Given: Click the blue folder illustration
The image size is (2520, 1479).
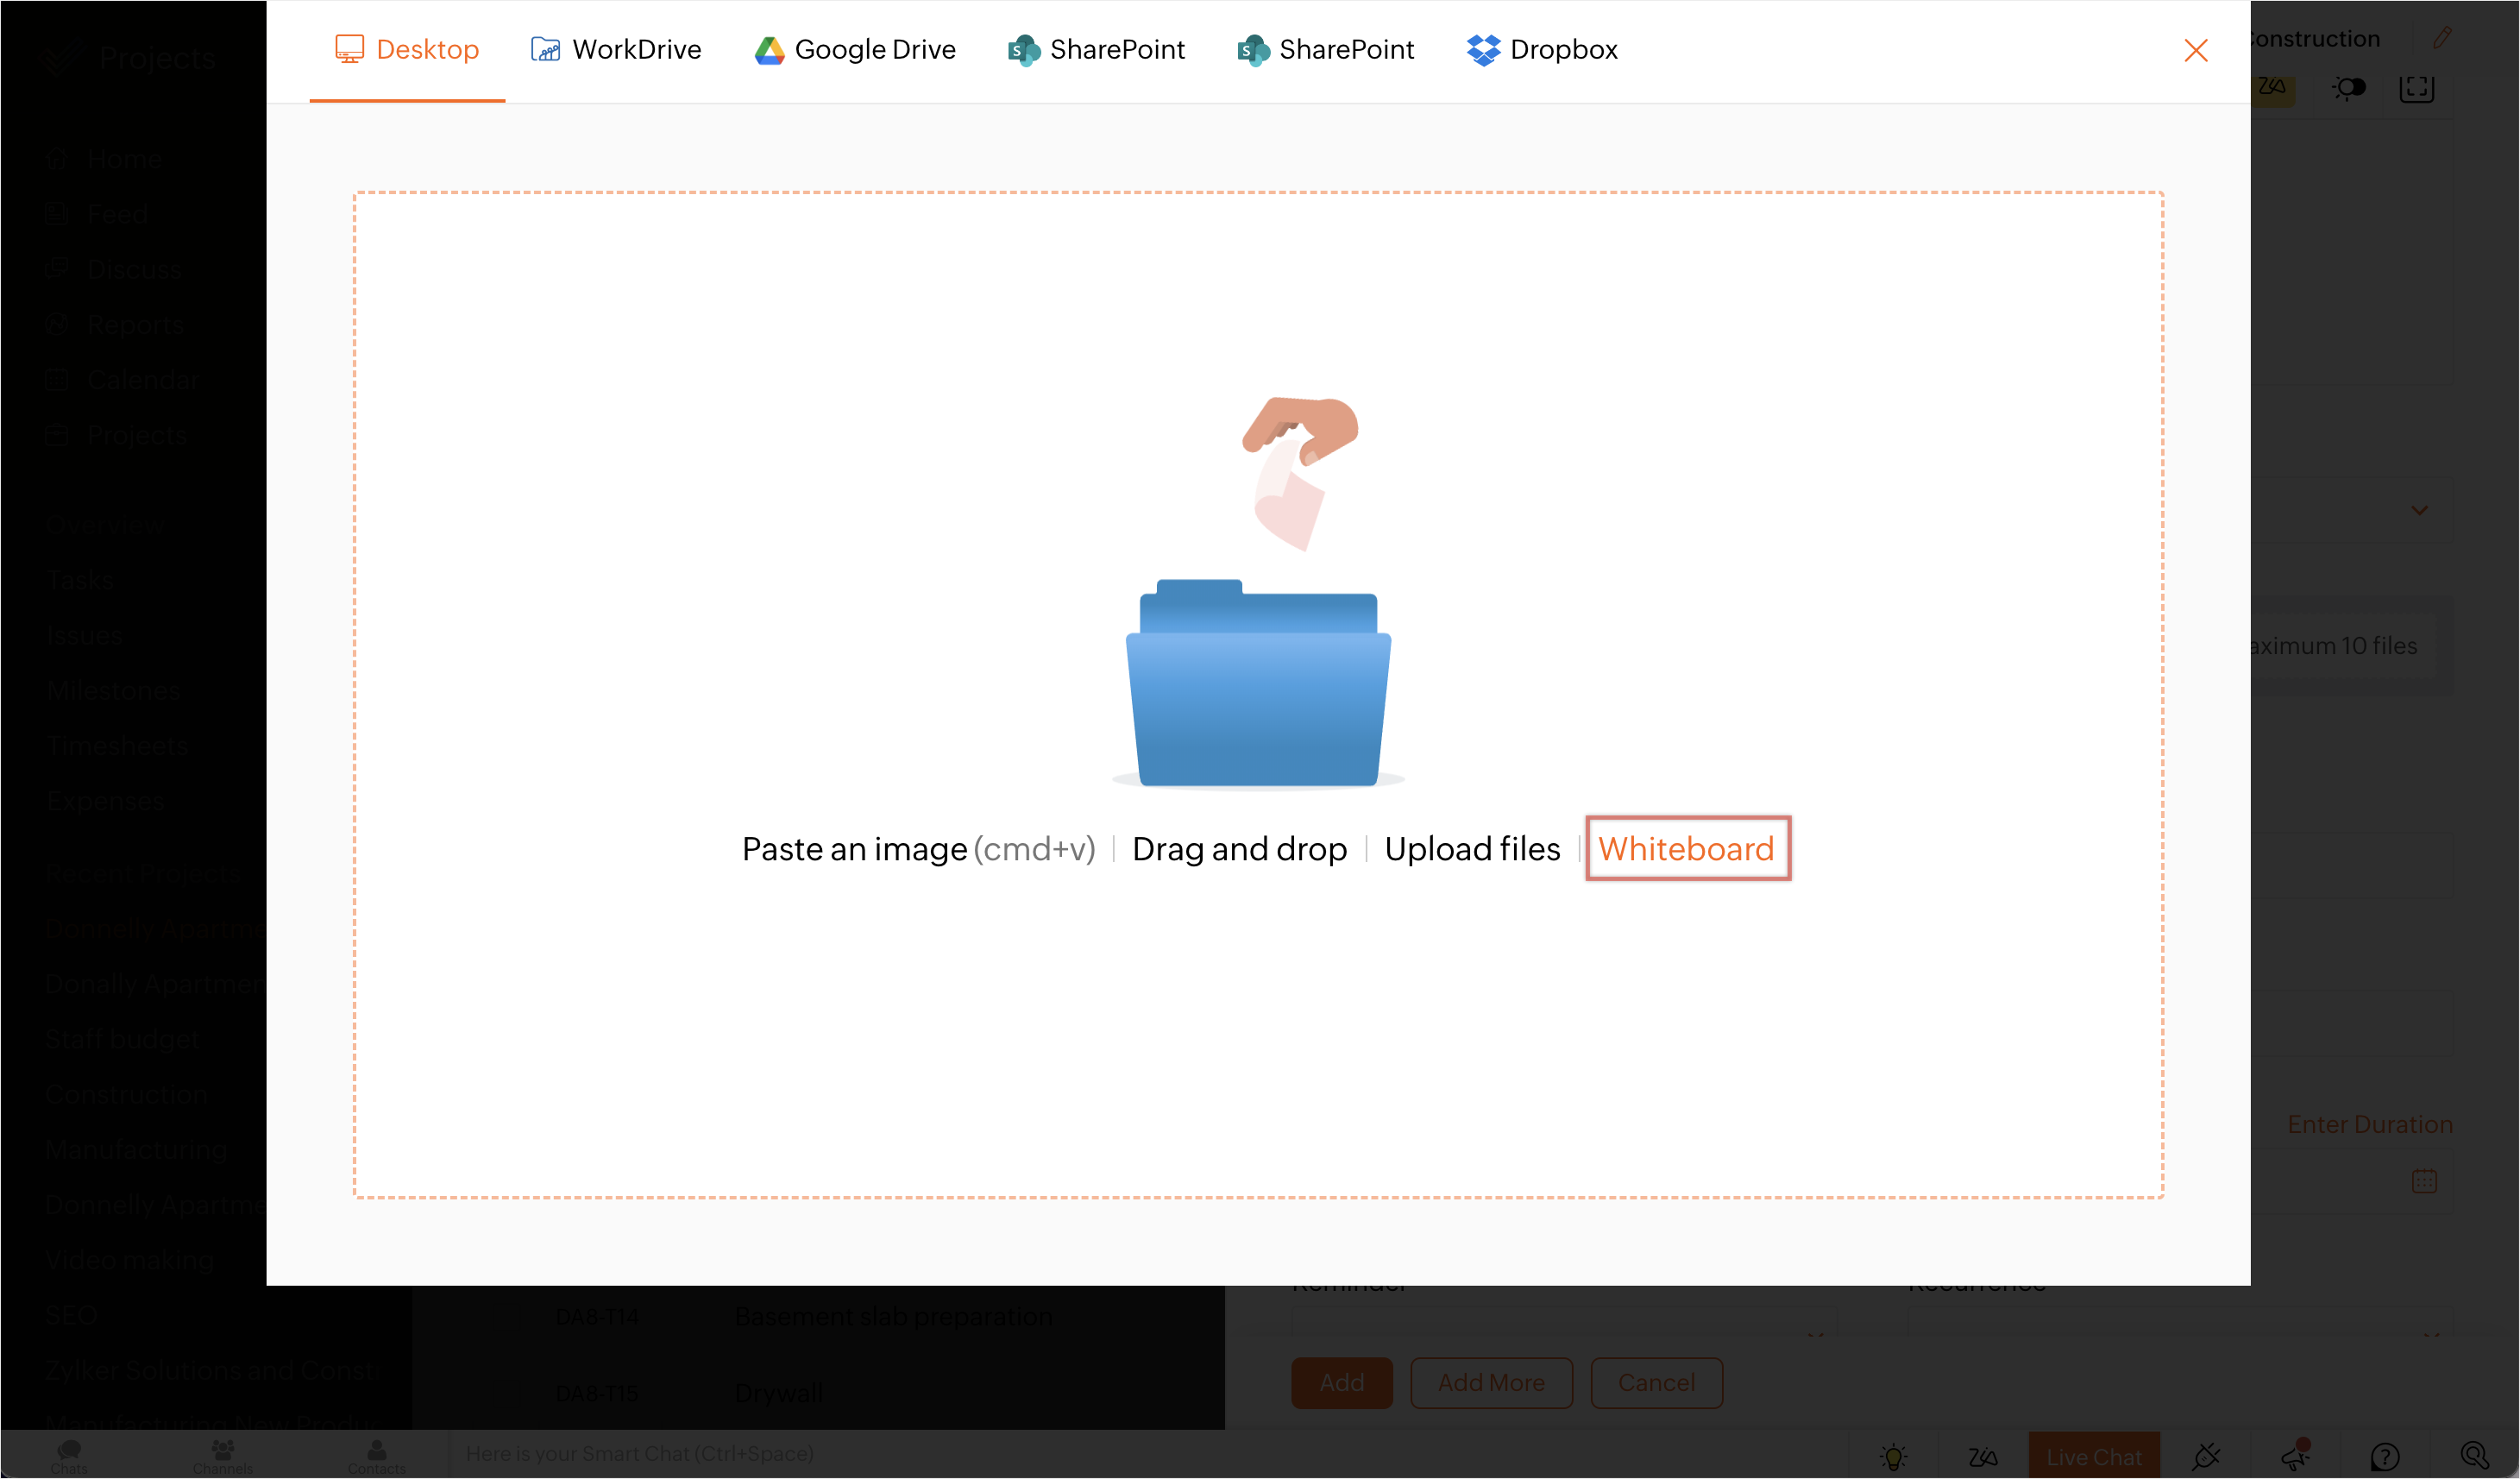Looking at the screenshot, I should coord(1258,690).
